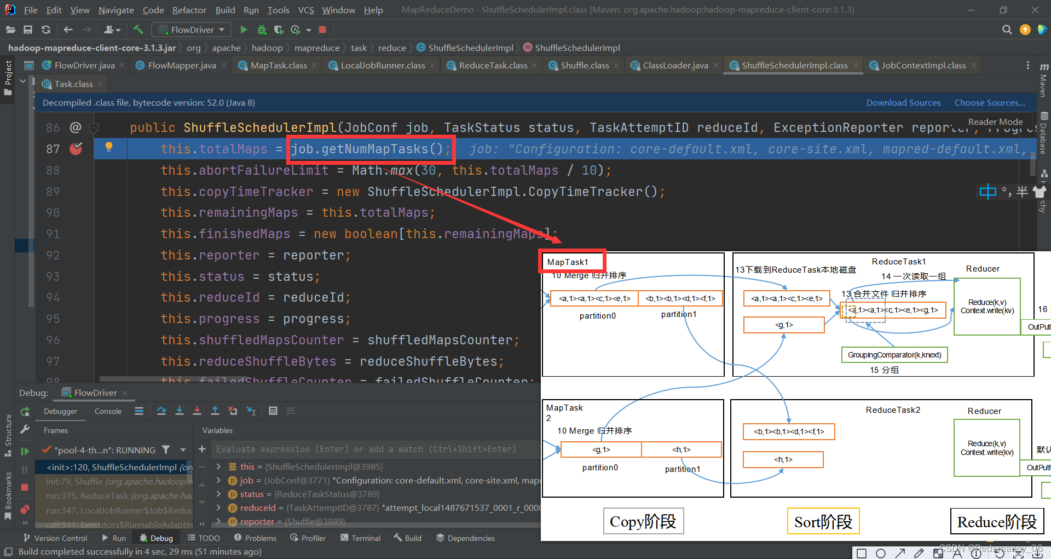Screen dimensions: 1051x559
Task: Click the Evaluate Expression calculator icon
Action: point(273,411)
